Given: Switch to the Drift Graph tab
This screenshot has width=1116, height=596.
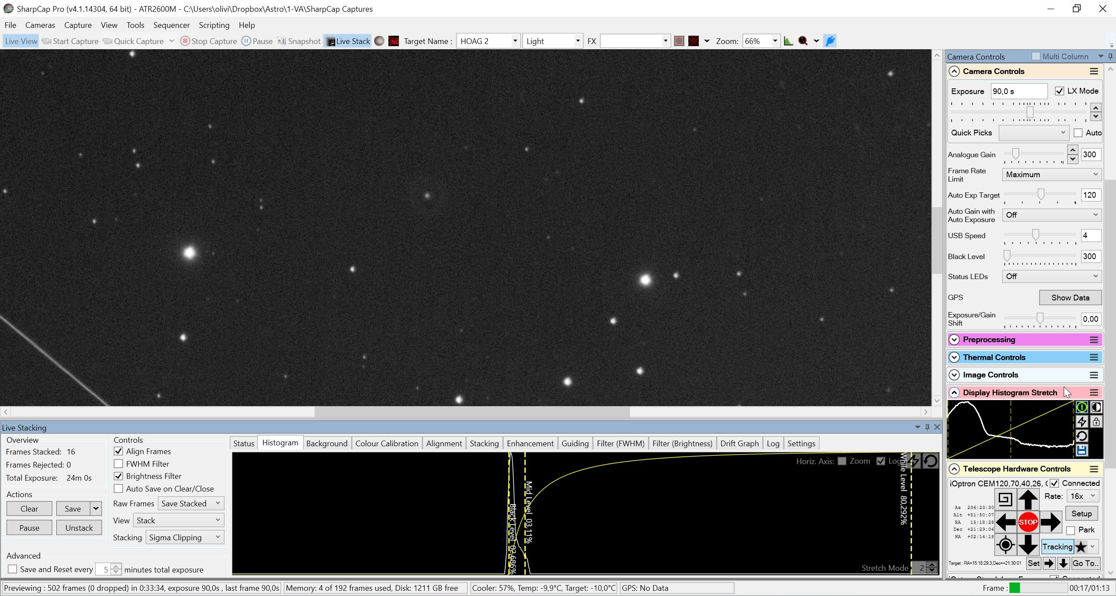Looking at the screenshot, I should 739,443.
